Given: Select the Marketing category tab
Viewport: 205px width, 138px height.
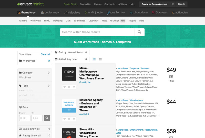Looking at the screenshot, I should tap(58, 21).
